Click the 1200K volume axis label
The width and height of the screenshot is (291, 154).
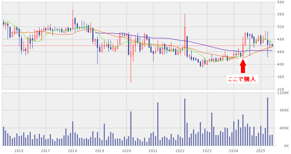pyautogui.click(x=284, y=93)
